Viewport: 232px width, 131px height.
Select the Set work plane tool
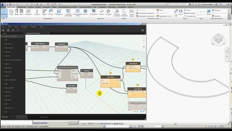click(209, 12)
